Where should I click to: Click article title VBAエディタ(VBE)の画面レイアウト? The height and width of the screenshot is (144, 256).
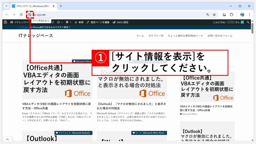point(56,106)
